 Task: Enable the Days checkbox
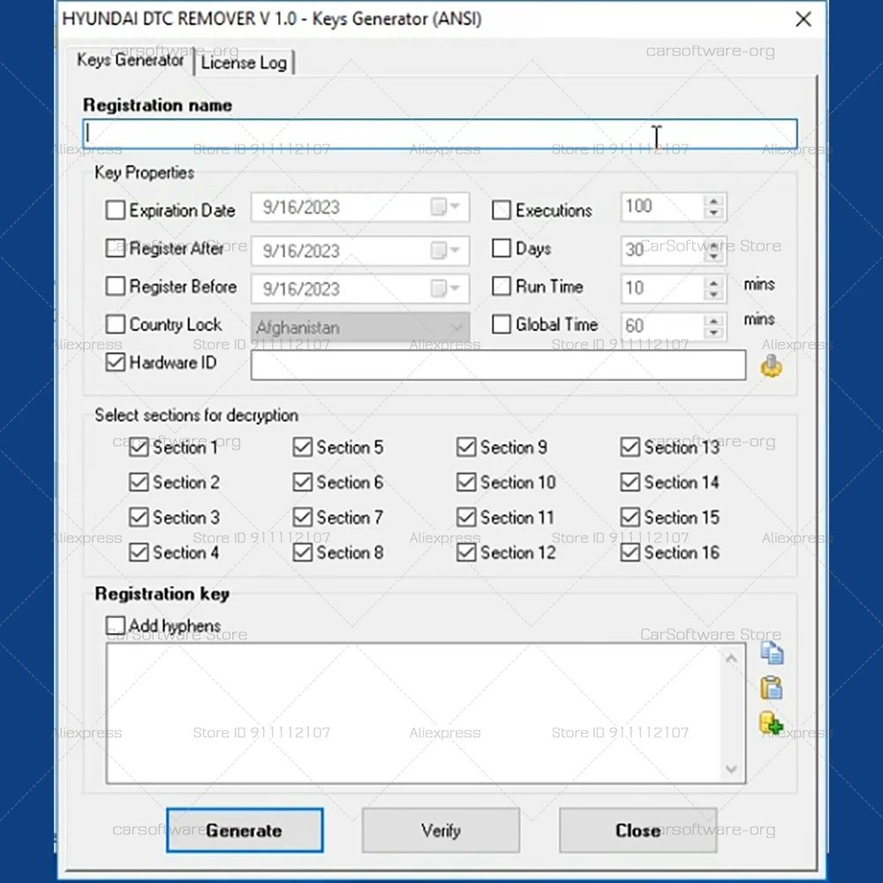(x=502, y=248)
